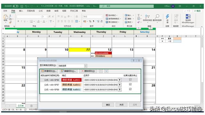Click the Save icon in title bar
Viewport: 205px width, 115px height.
click(22, 6)
